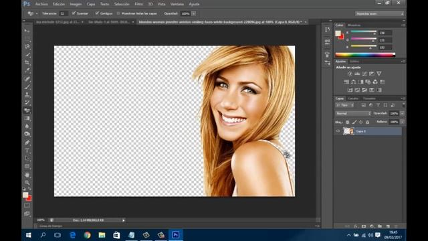The width and height of the screenshot is (428, 241).
Task: Select the Path Selection tool
Action: tap(27, 158)
